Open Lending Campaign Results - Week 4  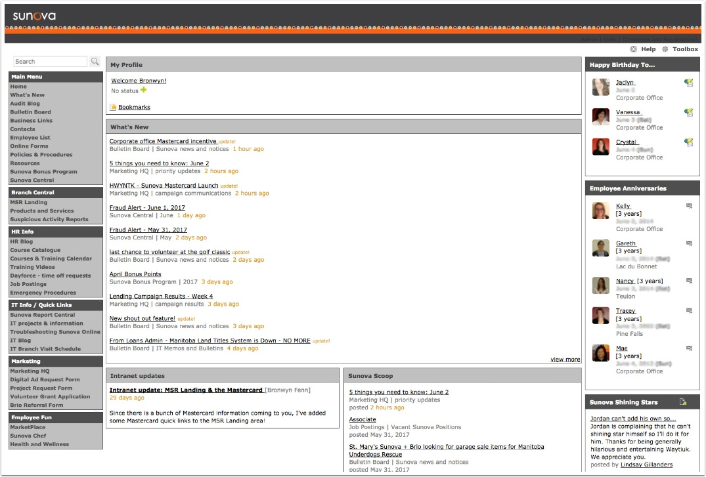161,296
